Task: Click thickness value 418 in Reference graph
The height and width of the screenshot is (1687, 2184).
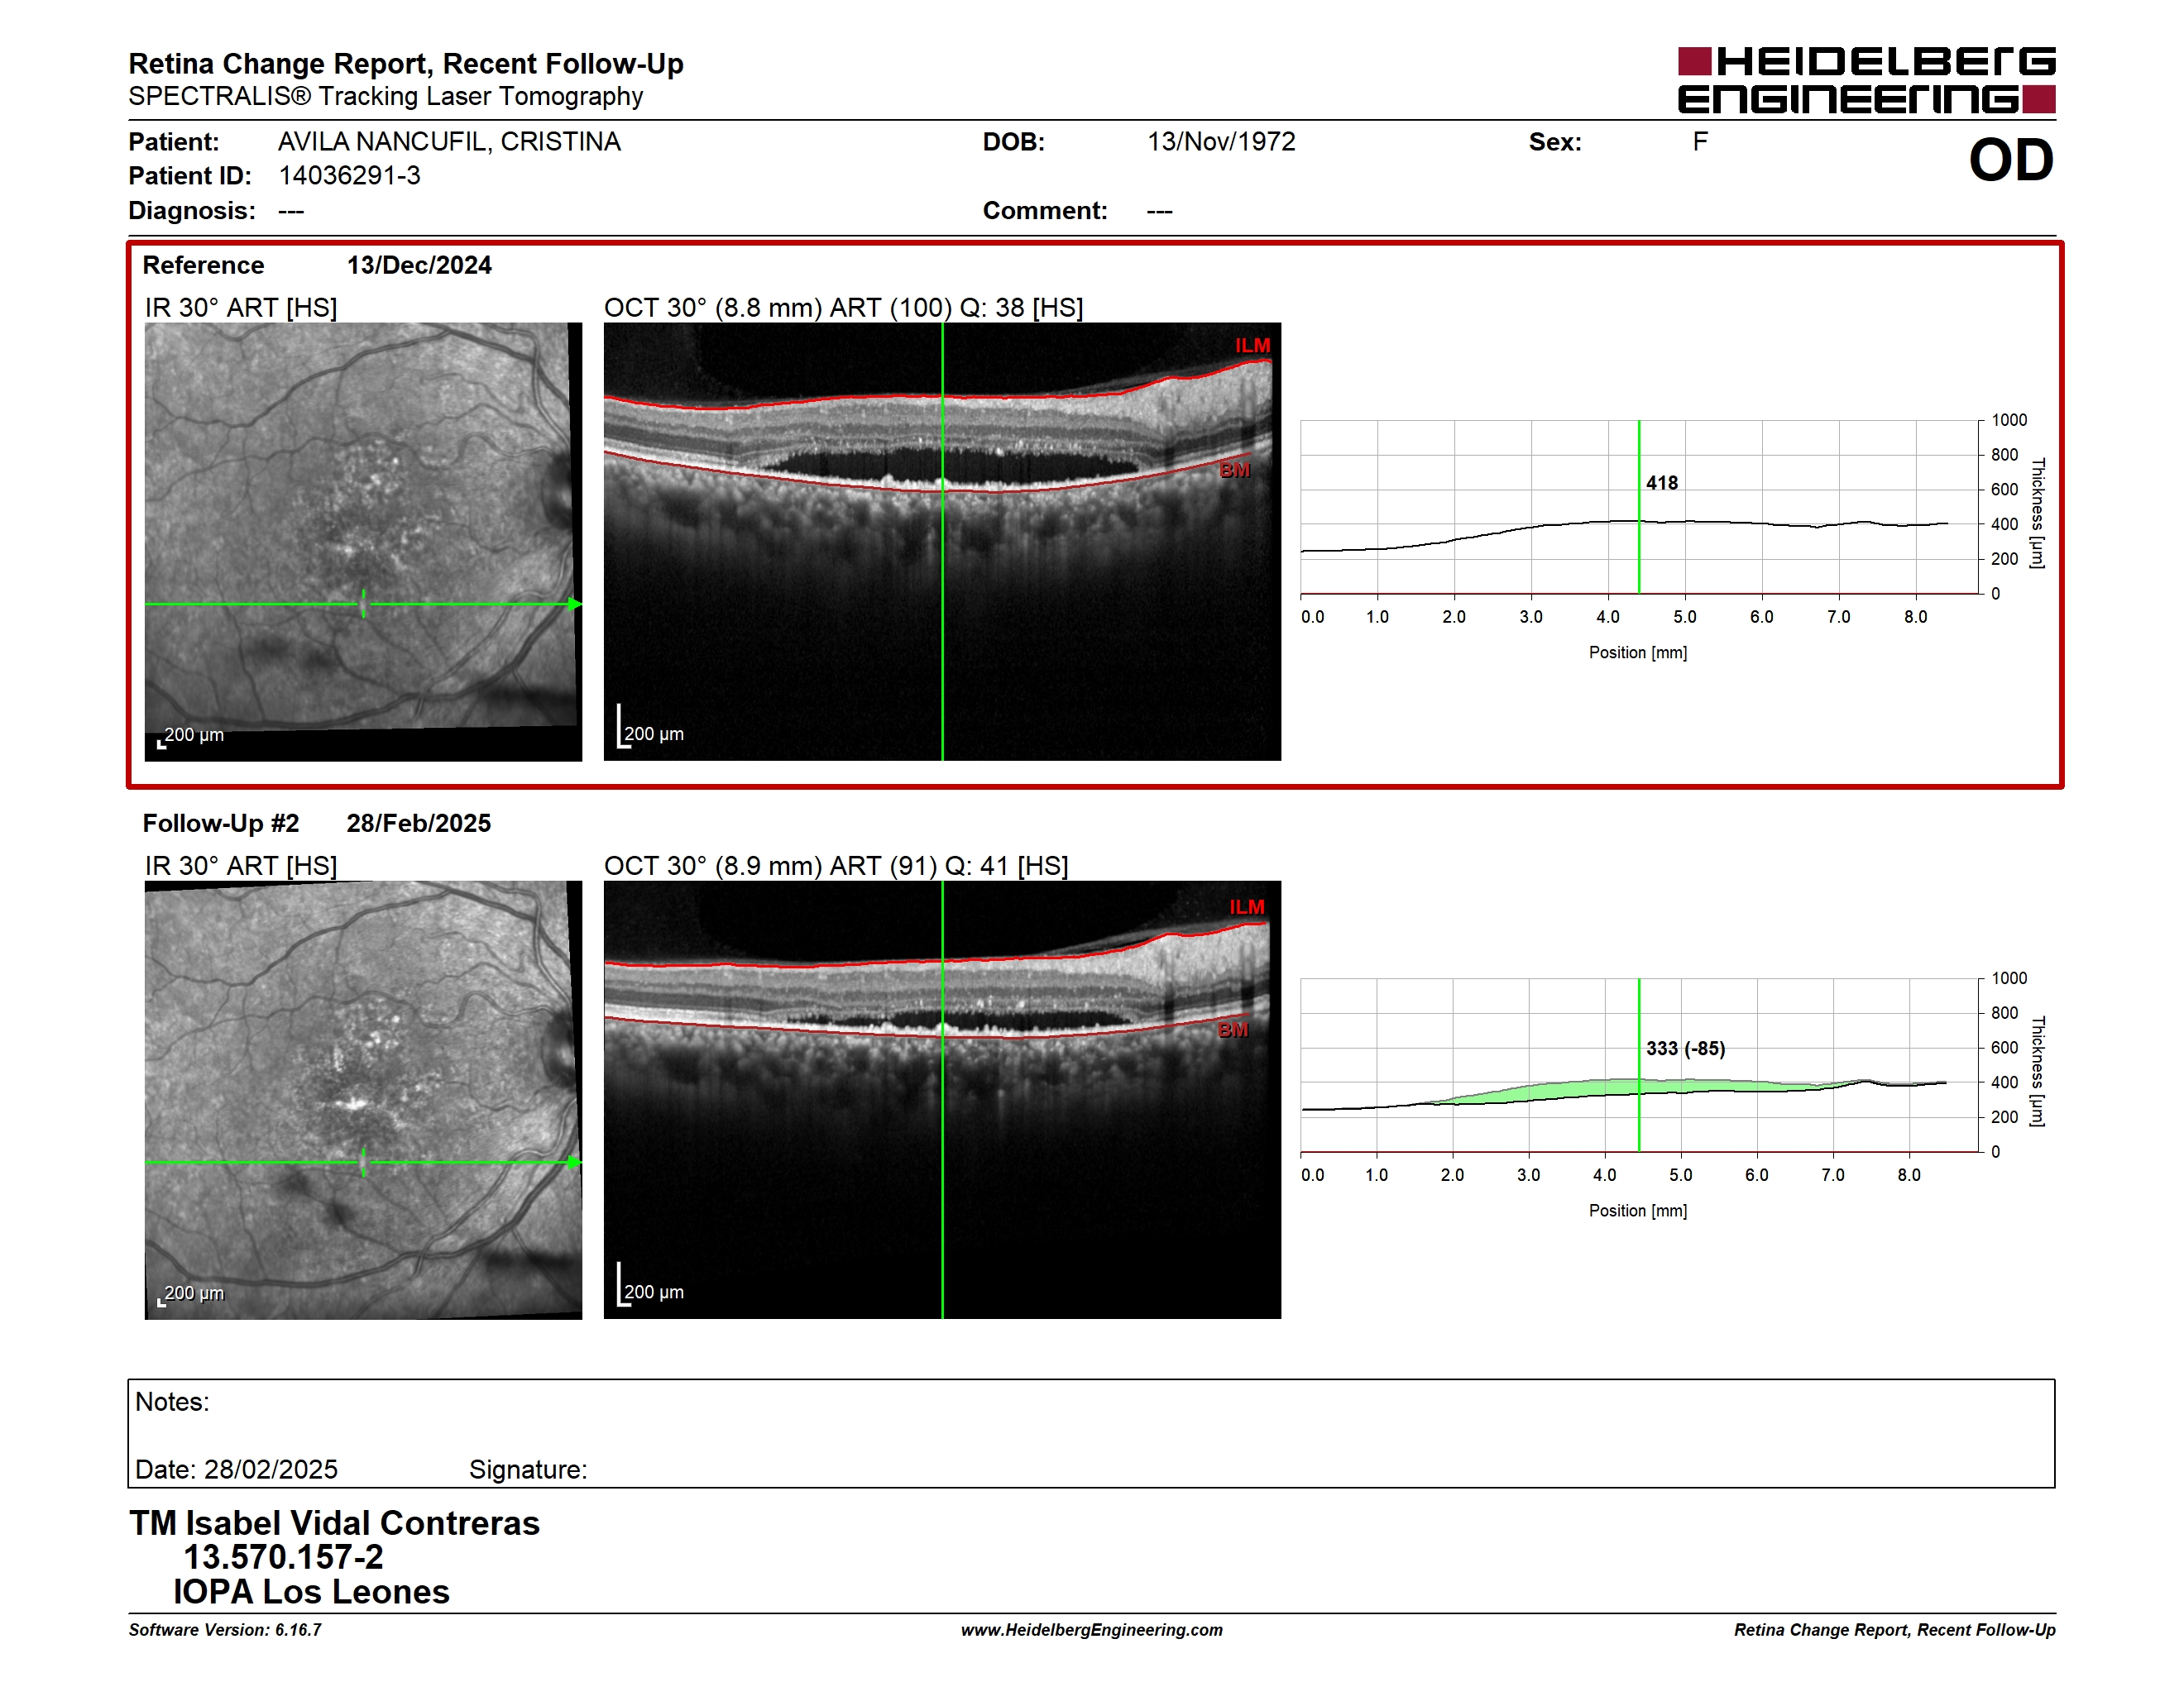Action: 1662,483
